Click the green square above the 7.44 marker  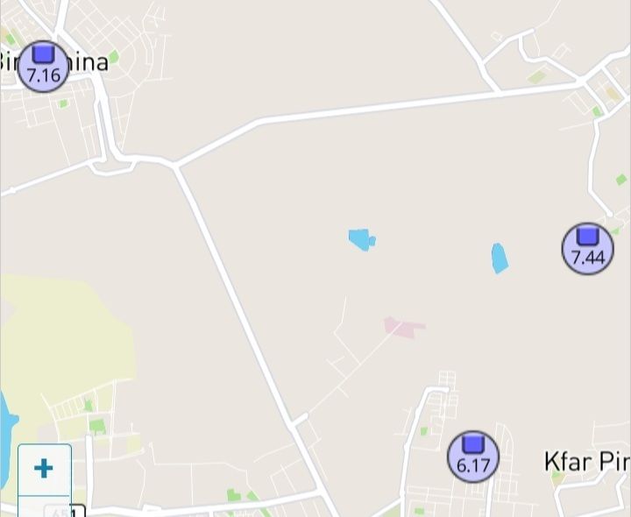(621, 180)
